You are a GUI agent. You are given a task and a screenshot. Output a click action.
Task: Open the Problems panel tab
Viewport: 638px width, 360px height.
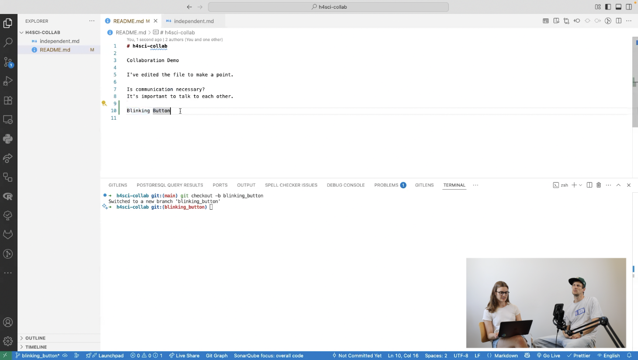[386, 185]
